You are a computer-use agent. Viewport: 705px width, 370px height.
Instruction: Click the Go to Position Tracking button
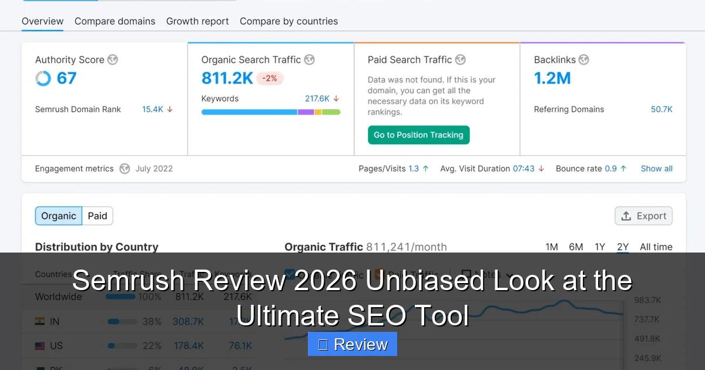coord(418,134)
